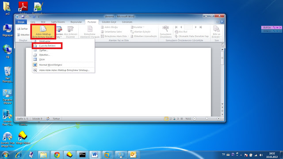This screenshot has width=283, height=159.
Task: Select Full Screen Reading view button
Action: pyautogui.click(x=170, y=119)
